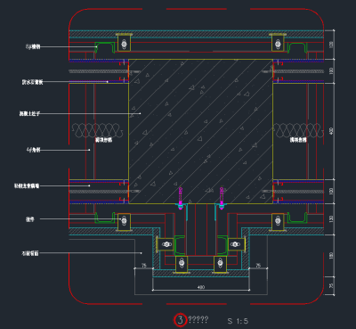The width and height of the screenshot is (356, 329).
Task: Click the horizontal 400 dimension text under the base
Action: (201, 287)
